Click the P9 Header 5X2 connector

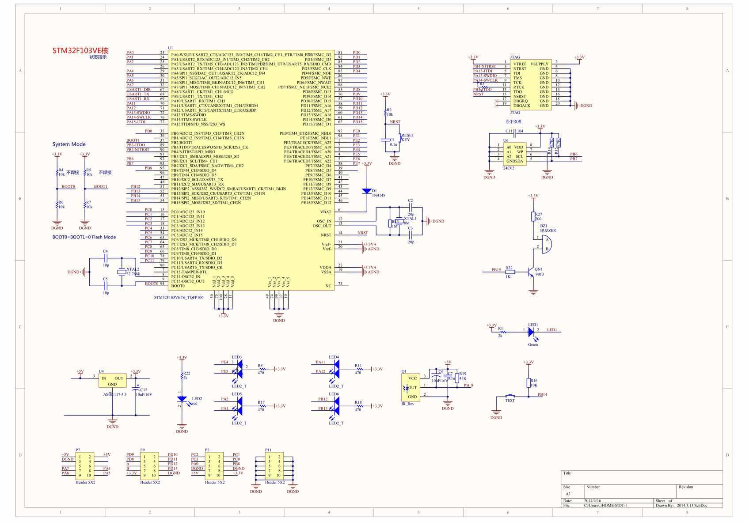point(149,466)
